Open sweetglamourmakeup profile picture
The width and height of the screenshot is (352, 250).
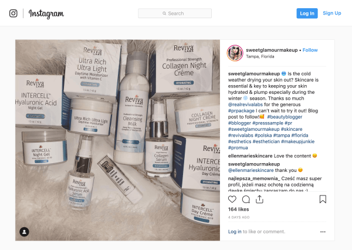tap(235, 53)
